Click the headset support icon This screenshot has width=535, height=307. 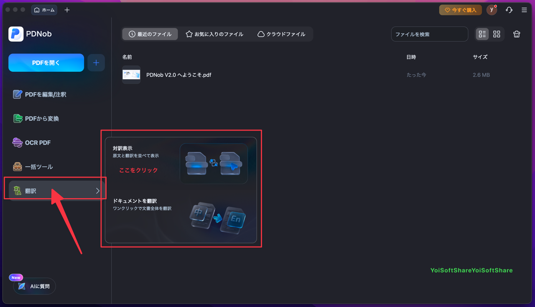click(x=509, y=10)
